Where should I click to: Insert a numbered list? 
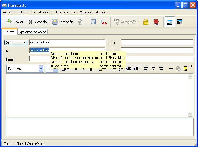point(113,69)
